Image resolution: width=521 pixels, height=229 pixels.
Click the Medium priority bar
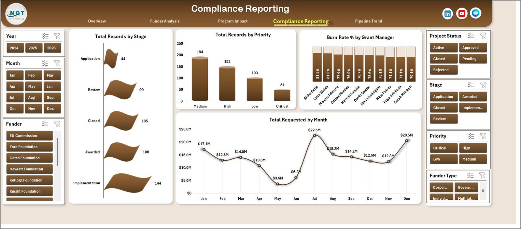point(200,79)
